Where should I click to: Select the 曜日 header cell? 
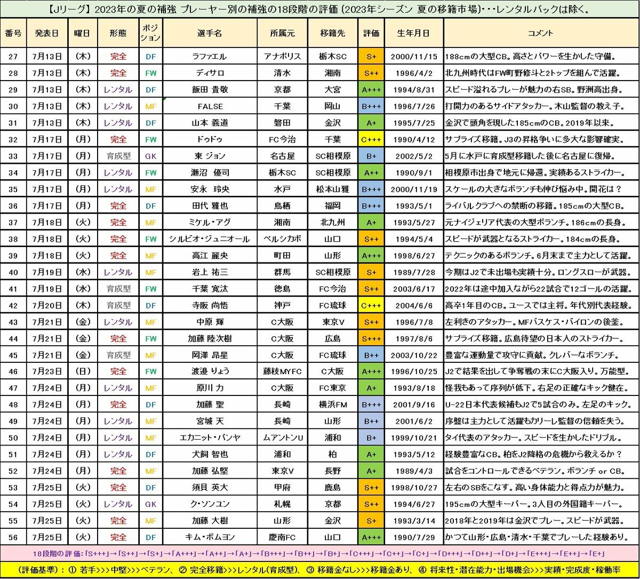(x=83, y=34)
